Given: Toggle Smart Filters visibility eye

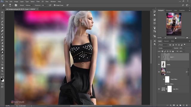Looking at the screenshot, I should click(x=164, y=79).
